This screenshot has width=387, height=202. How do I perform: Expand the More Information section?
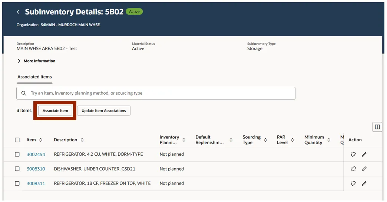click(x=37, y=61)
